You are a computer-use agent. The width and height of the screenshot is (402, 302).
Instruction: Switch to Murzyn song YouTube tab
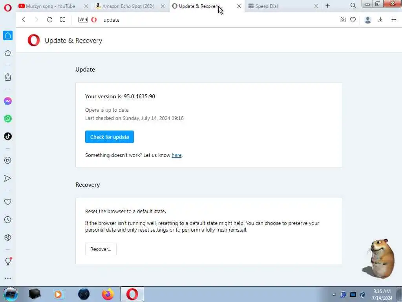pos(50,6)
